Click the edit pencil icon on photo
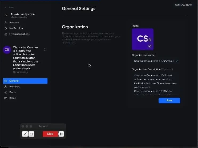Screen dimensions: 198x148 (x=150, y=46)
